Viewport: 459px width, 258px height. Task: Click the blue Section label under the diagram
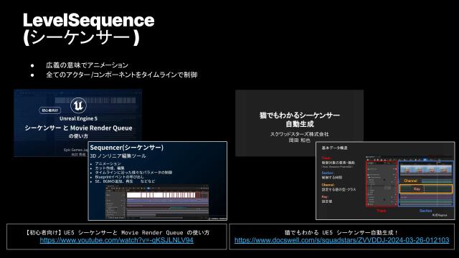pyautogui.click(x=425, y=211)
